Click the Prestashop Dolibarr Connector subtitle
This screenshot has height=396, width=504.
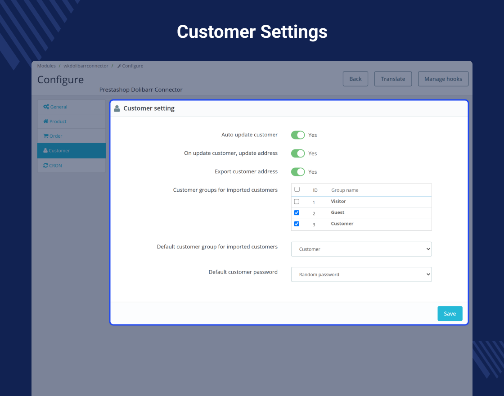click(141, 90)
